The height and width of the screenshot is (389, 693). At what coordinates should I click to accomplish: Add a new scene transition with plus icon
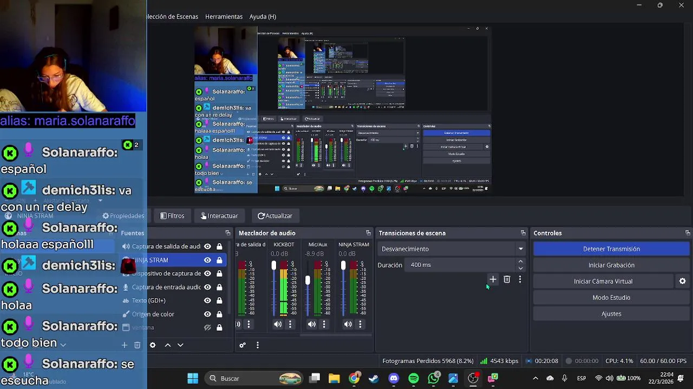pos(493,279)
